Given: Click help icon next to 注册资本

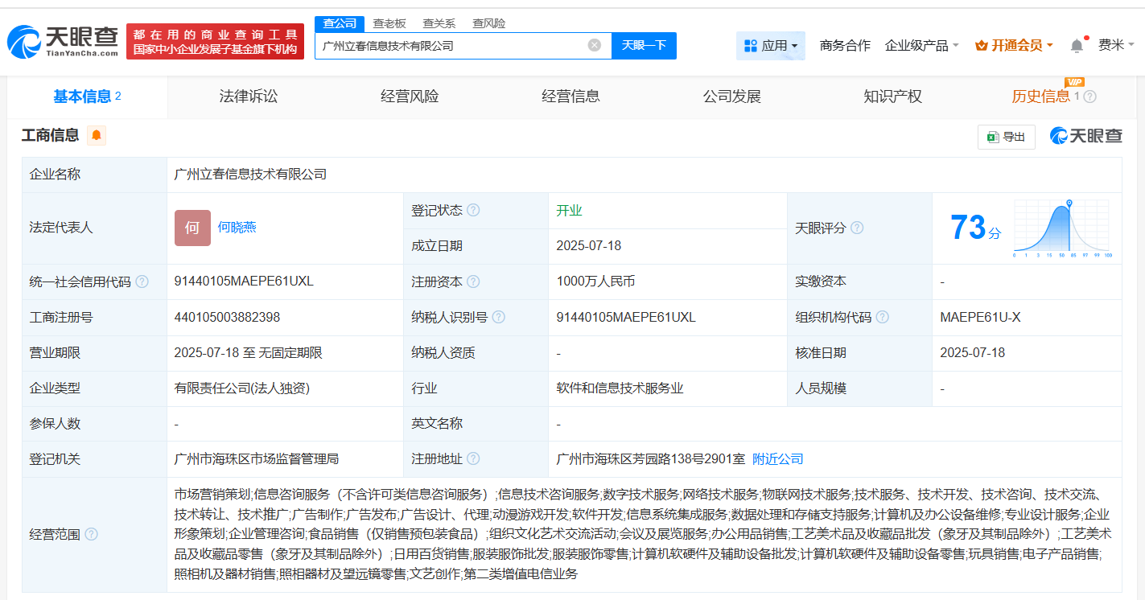Looking at the screenshot, I should click(473, 282).
